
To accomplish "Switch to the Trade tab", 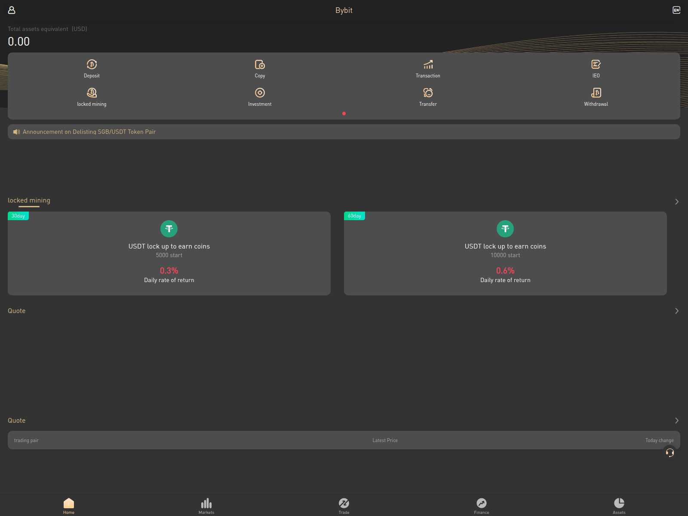I will click(344, 506).
